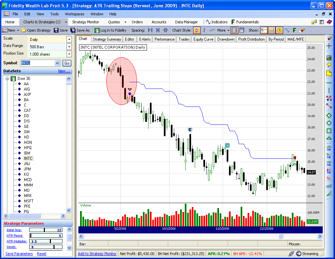Select the green diamond drawing tool
The height and width of the screenshot is (259, 335).
(x=329, y=116)
